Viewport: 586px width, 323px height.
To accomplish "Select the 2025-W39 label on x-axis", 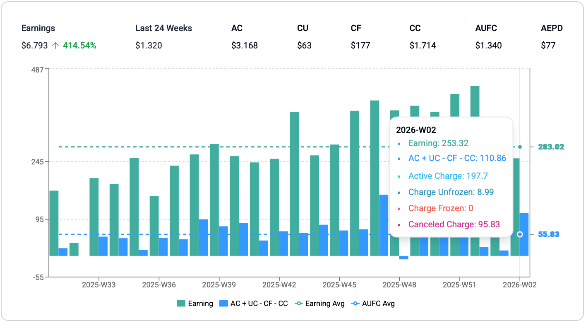I will pos(219,285).
